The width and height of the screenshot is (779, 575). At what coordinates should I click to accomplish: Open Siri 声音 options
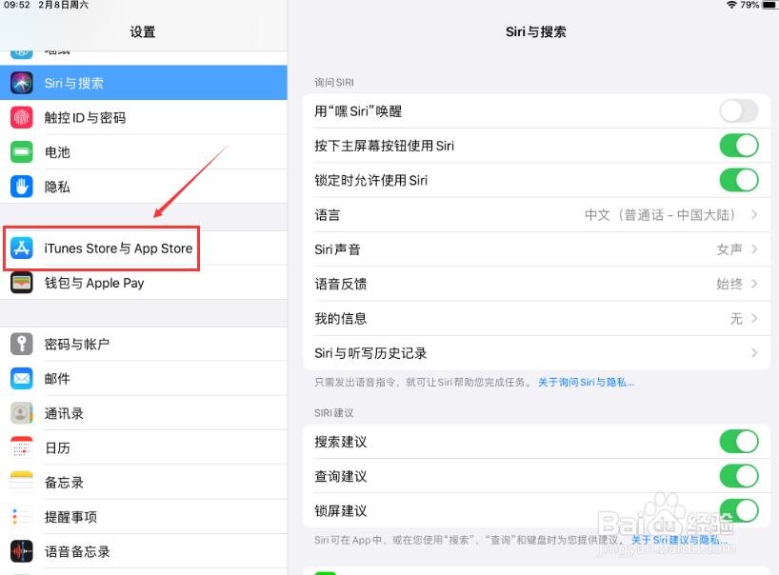point(533,248)
